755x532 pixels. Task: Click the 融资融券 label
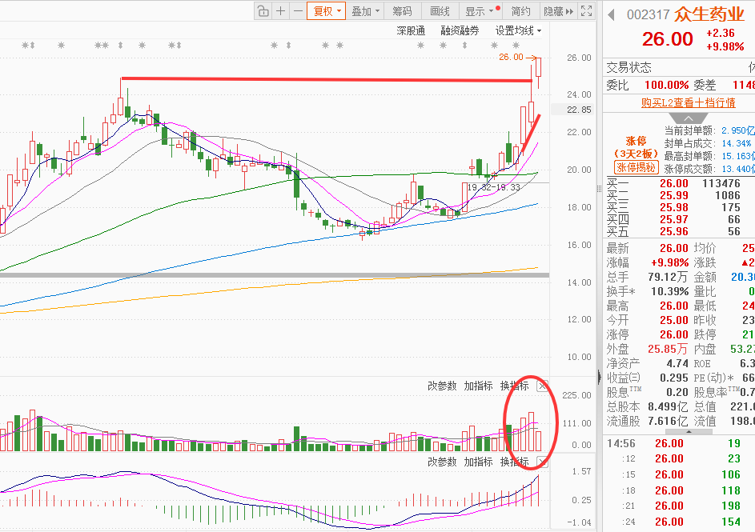pyautogui.click(x=460, y=30)
